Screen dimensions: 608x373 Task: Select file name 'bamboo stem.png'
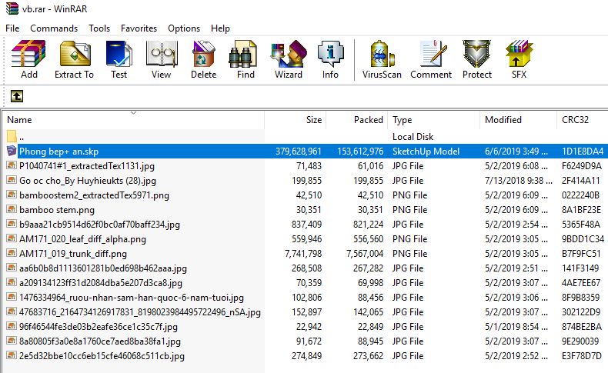click(x=57, y=210)
